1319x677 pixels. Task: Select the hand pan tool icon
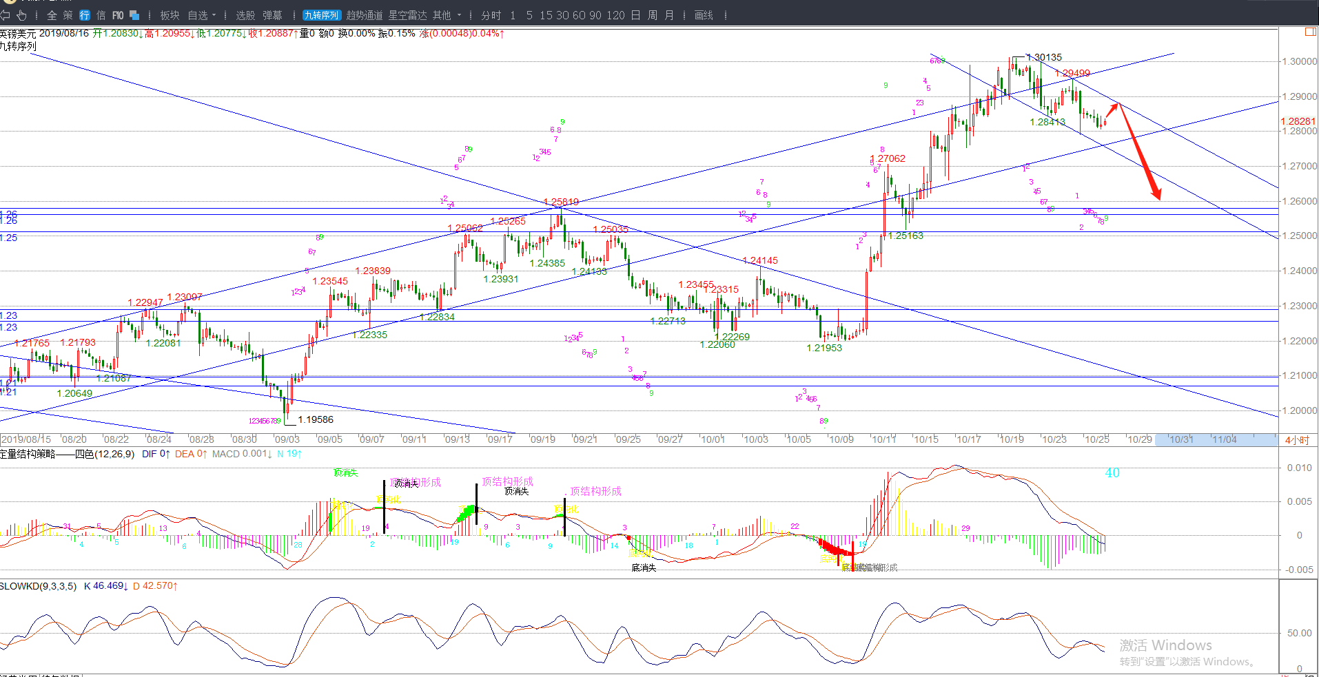[21, 14]
